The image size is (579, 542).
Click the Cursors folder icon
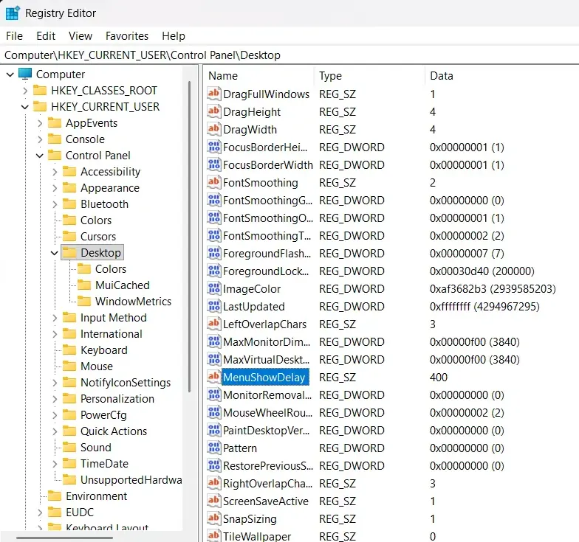(x=69, y=236)
